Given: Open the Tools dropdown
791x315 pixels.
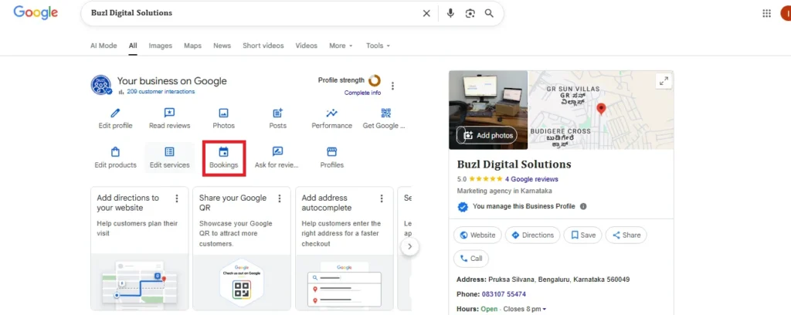Looking at the screenshot, I should click(x=378, y=46).
